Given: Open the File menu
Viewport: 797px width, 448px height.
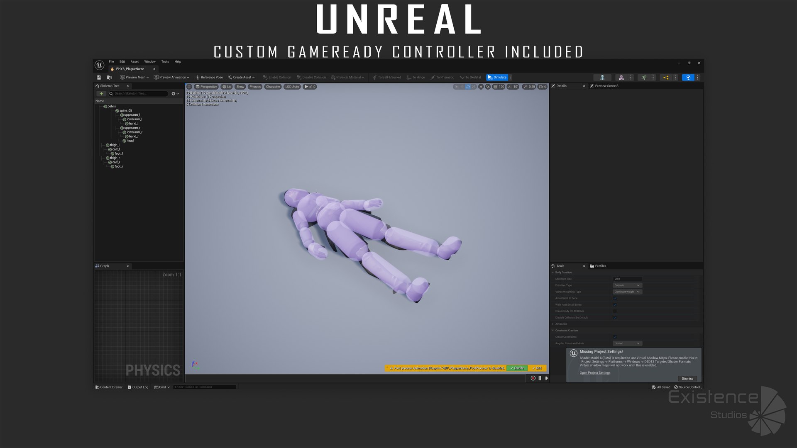Looking at the screenshot, I should tap(111, 62).
